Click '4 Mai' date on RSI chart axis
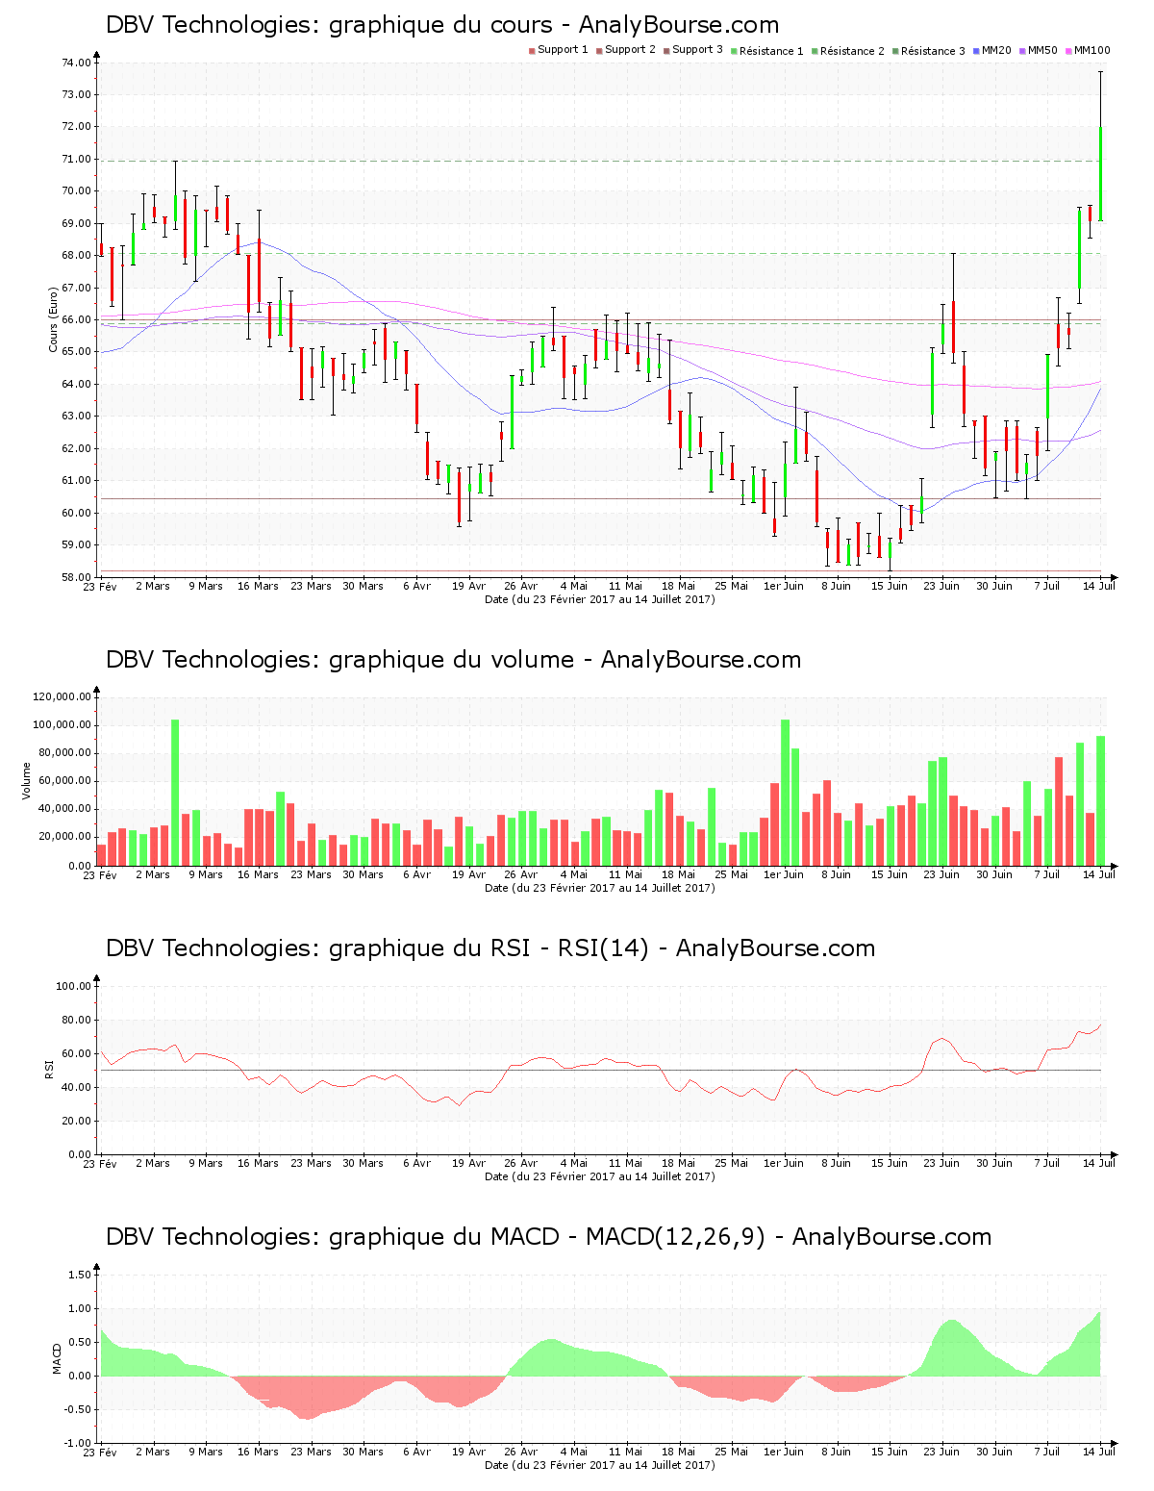 [573, 1163]
